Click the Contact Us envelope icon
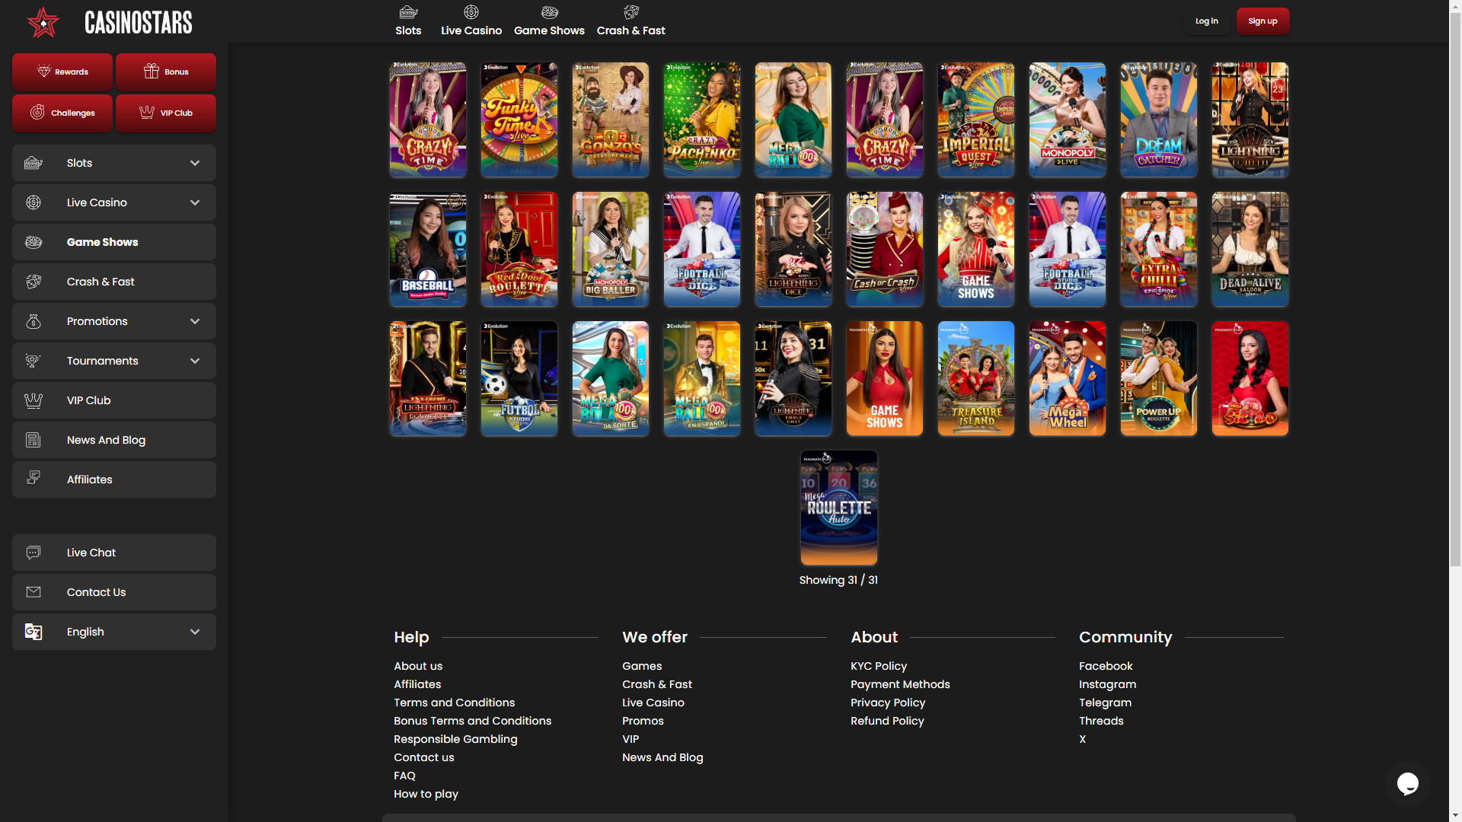The width and height of the screenshot is (1462, 822). pos(34,592)
